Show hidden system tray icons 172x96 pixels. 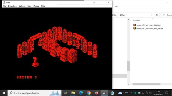(x=131, y=93)
